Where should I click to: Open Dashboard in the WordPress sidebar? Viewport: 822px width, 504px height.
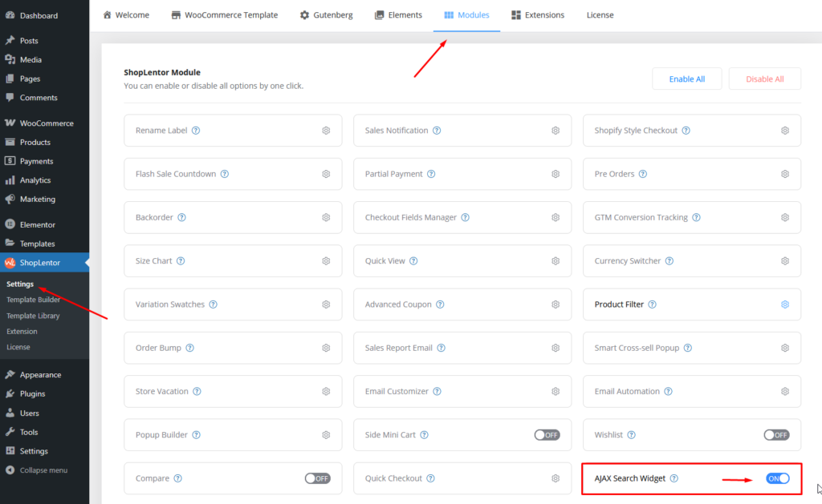coord(45,15)
